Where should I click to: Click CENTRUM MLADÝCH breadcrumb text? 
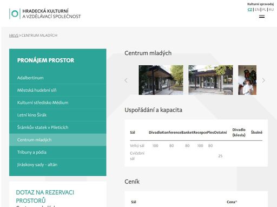[39, 36]
